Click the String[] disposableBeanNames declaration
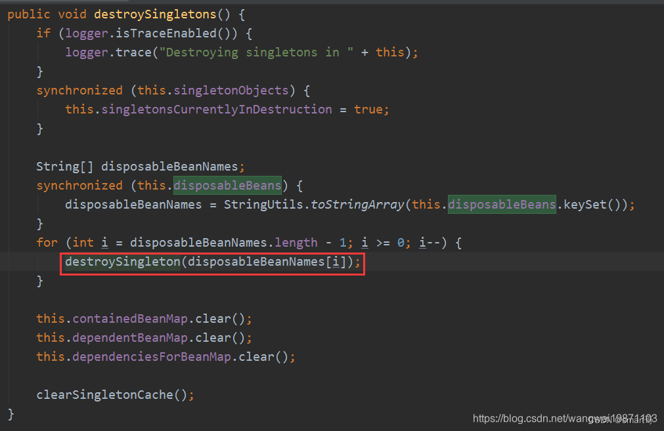The image size is (664, 431). tap(140, 167)
